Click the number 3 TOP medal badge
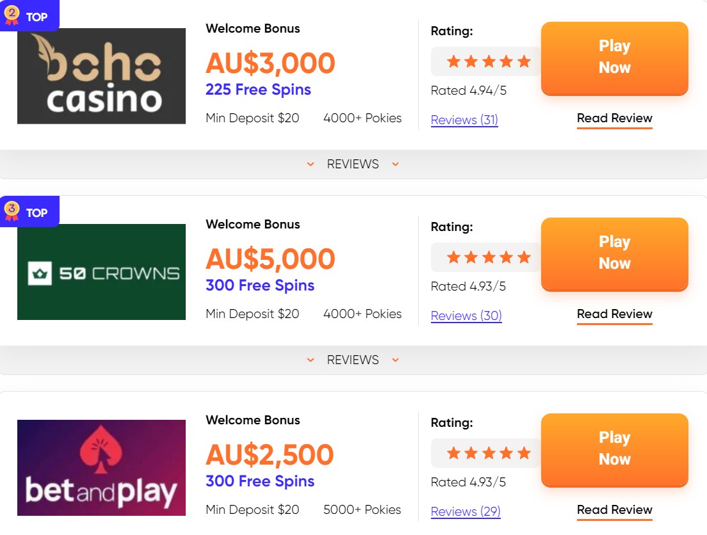 pos(29,211)
